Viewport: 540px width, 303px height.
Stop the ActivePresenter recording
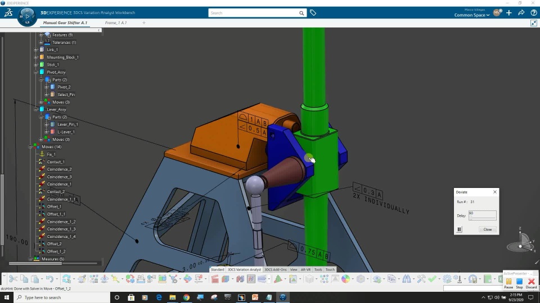pyautogui.click(x=519, y=283)
